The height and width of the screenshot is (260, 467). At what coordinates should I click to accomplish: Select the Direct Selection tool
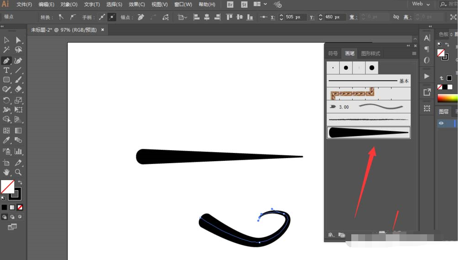click(18, 40)
